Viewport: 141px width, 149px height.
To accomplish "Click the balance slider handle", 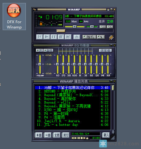I will (x=92, y=27).
